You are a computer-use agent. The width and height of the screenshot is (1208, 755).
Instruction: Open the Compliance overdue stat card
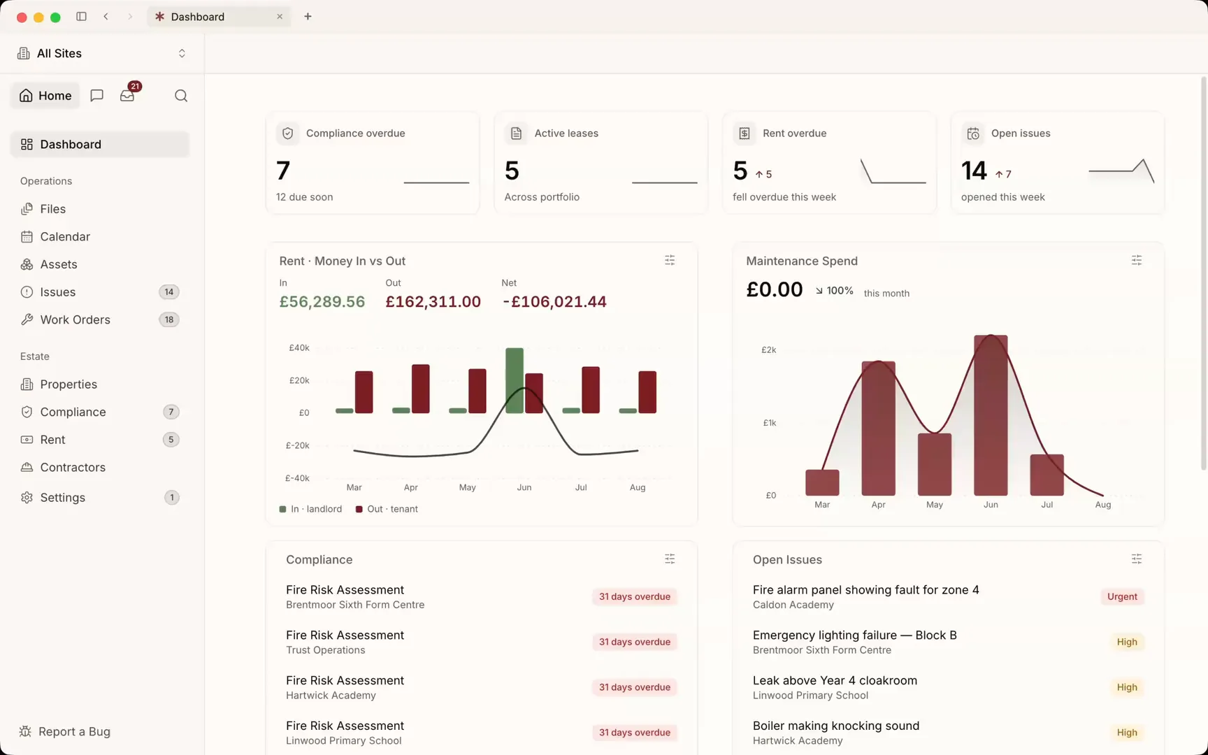tap(373, 163)
